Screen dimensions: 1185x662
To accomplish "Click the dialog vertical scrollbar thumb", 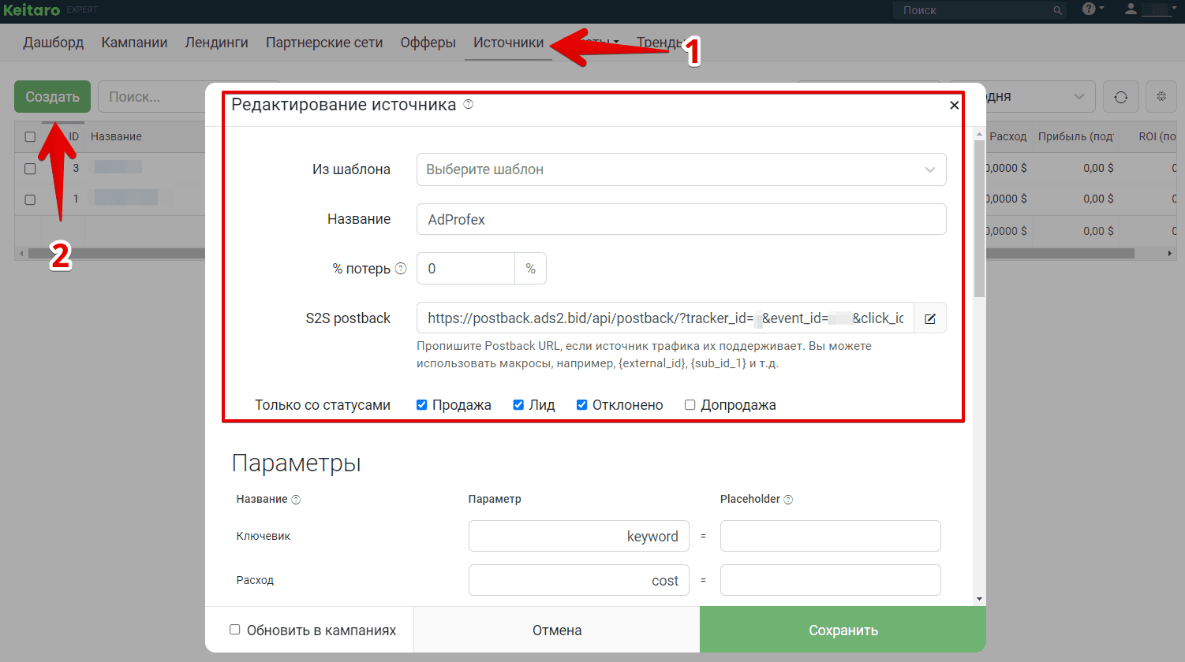I will (979, 218).
